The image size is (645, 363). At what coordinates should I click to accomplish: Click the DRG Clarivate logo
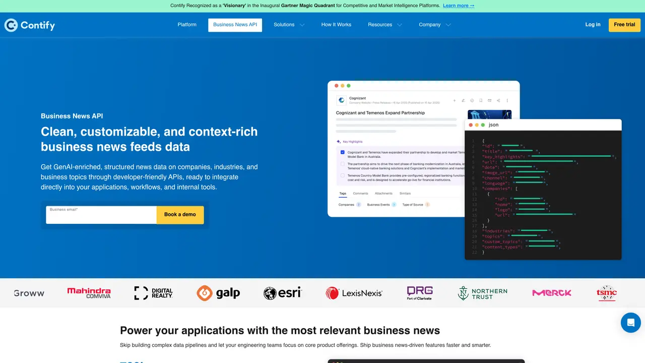420,293
